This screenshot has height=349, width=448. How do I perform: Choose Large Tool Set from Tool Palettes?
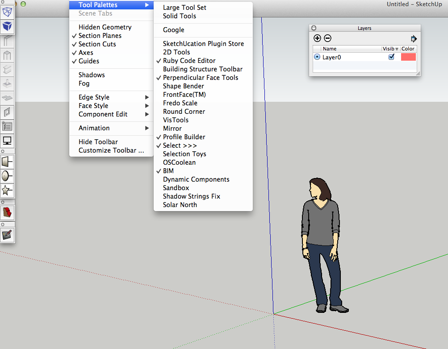coord(184,8)
